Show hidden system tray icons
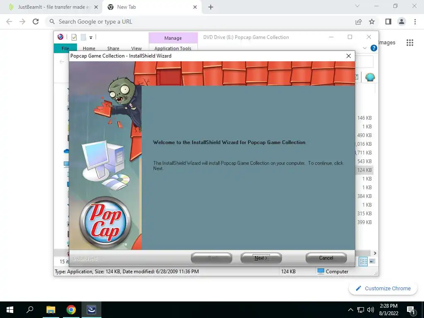Viewport: 424px width, 318px height. tap(350, 310)
